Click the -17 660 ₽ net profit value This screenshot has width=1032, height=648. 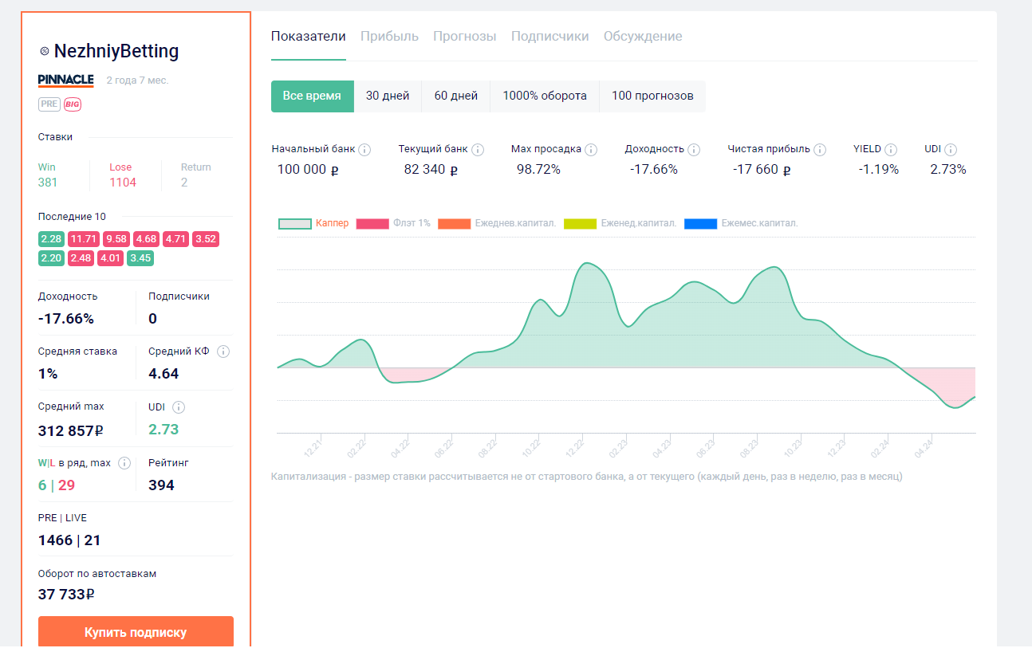click(762, 170)
